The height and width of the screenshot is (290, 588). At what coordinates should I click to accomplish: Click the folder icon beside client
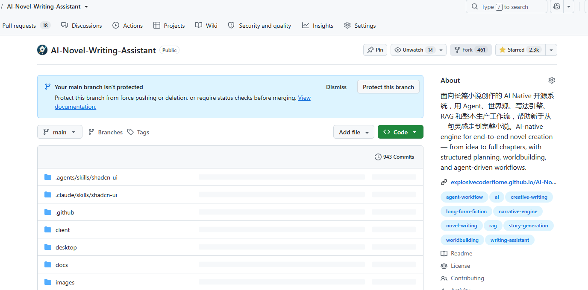point(48,229)
